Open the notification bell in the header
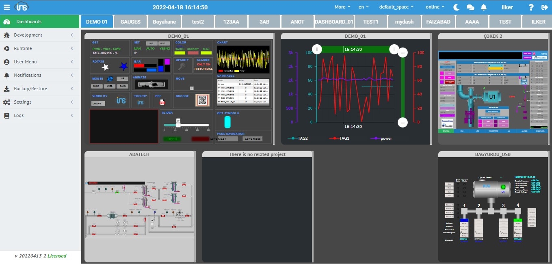Image resolution: width=552 pixels, height=264 pixels. click(483, 7)
